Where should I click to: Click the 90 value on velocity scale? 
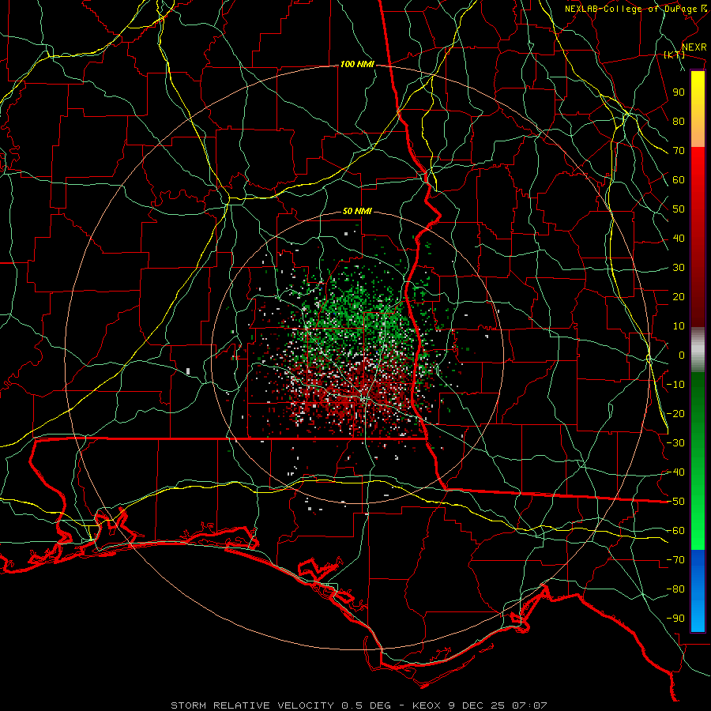click(x=679, y=92)
